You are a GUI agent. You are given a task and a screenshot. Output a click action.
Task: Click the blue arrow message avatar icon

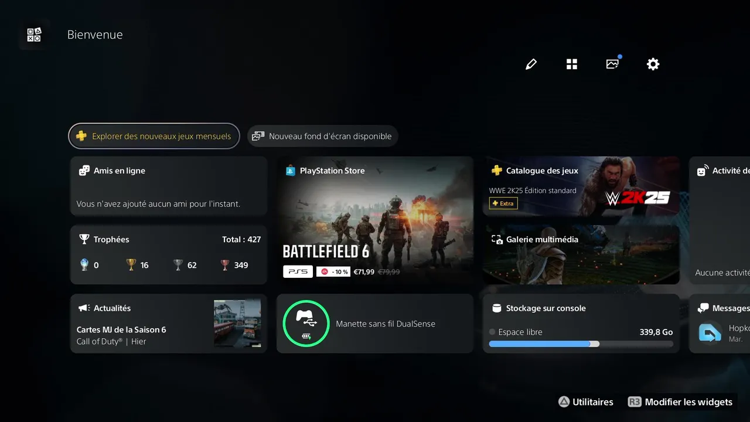[x=710, y=333]
